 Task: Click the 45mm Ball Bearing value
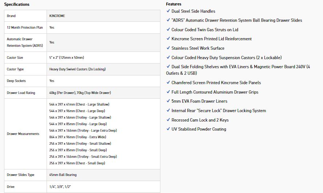tap(63, 175)
